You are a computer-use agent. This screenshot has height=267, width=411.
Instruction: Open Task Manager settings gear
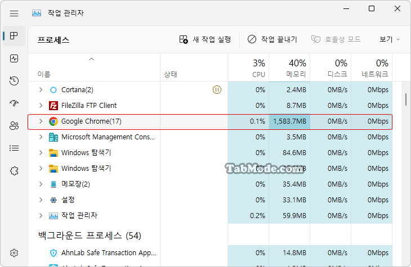coord(14,253)
